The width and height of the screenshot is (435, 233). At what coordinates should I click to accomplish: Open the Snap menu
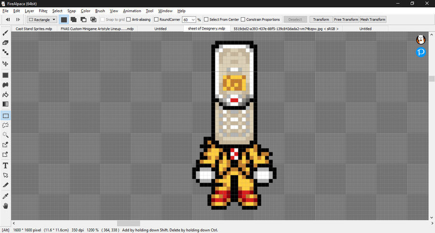point(72,11)
